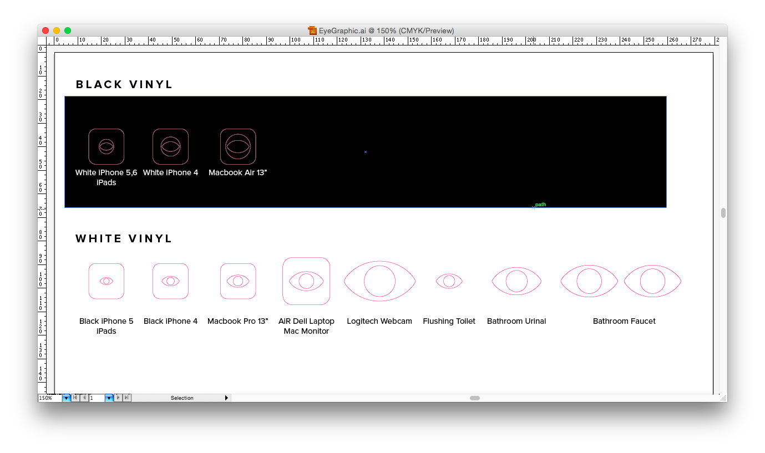This screenshot has width=765, height=453.
Task: Click the EyeGraphic.ai document icon in title
Action: coord(312,30)
